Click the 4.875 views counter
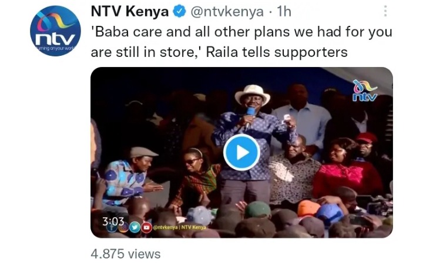Viewport: 423px width, 279px height. [126, 254]
